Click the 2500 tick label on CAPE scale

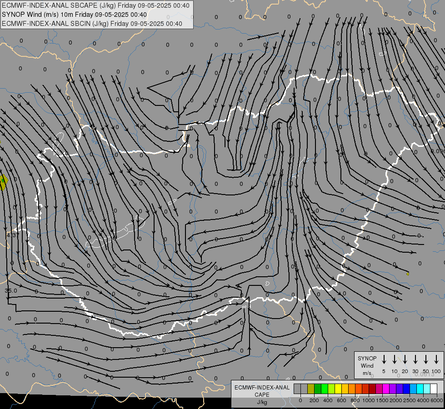410,400
